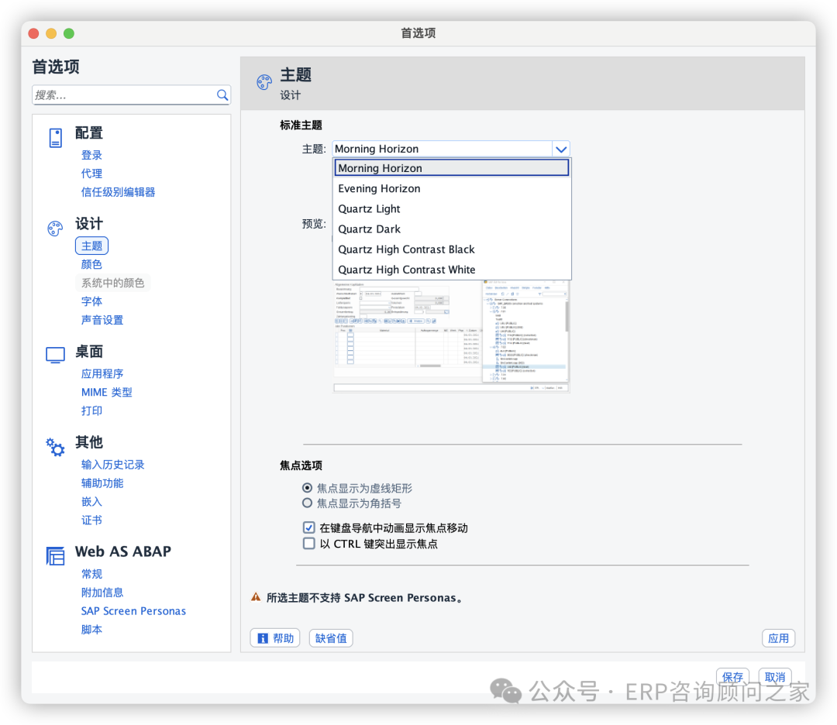Open 声音设置
The height and width of the screenshot is (725, 837).
pos(102,320)
